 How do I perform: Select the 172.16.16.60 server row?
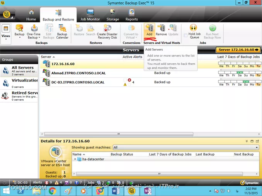(x=150, y=64)
